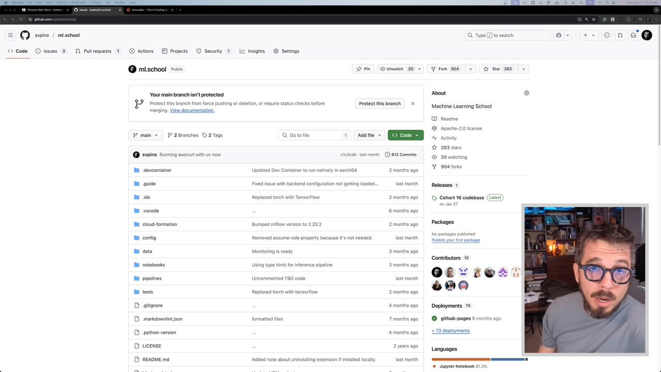This screenshot has width=661, height=372.
Task: Open the Add file dropdown
Action: point(369,135)
